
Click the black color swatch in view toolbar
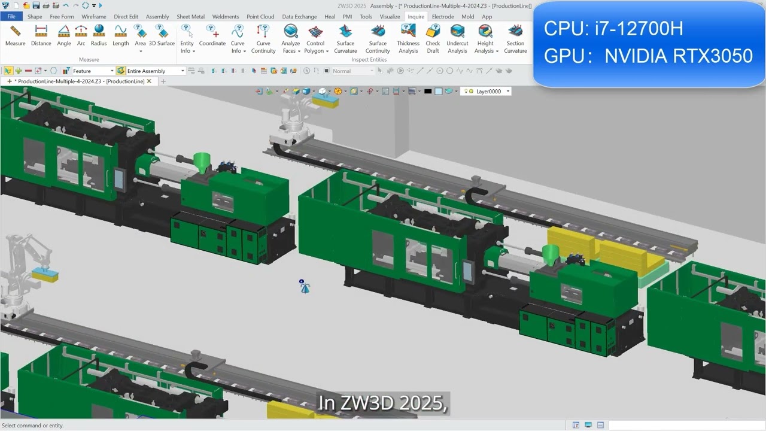click(x=428, y=92)
